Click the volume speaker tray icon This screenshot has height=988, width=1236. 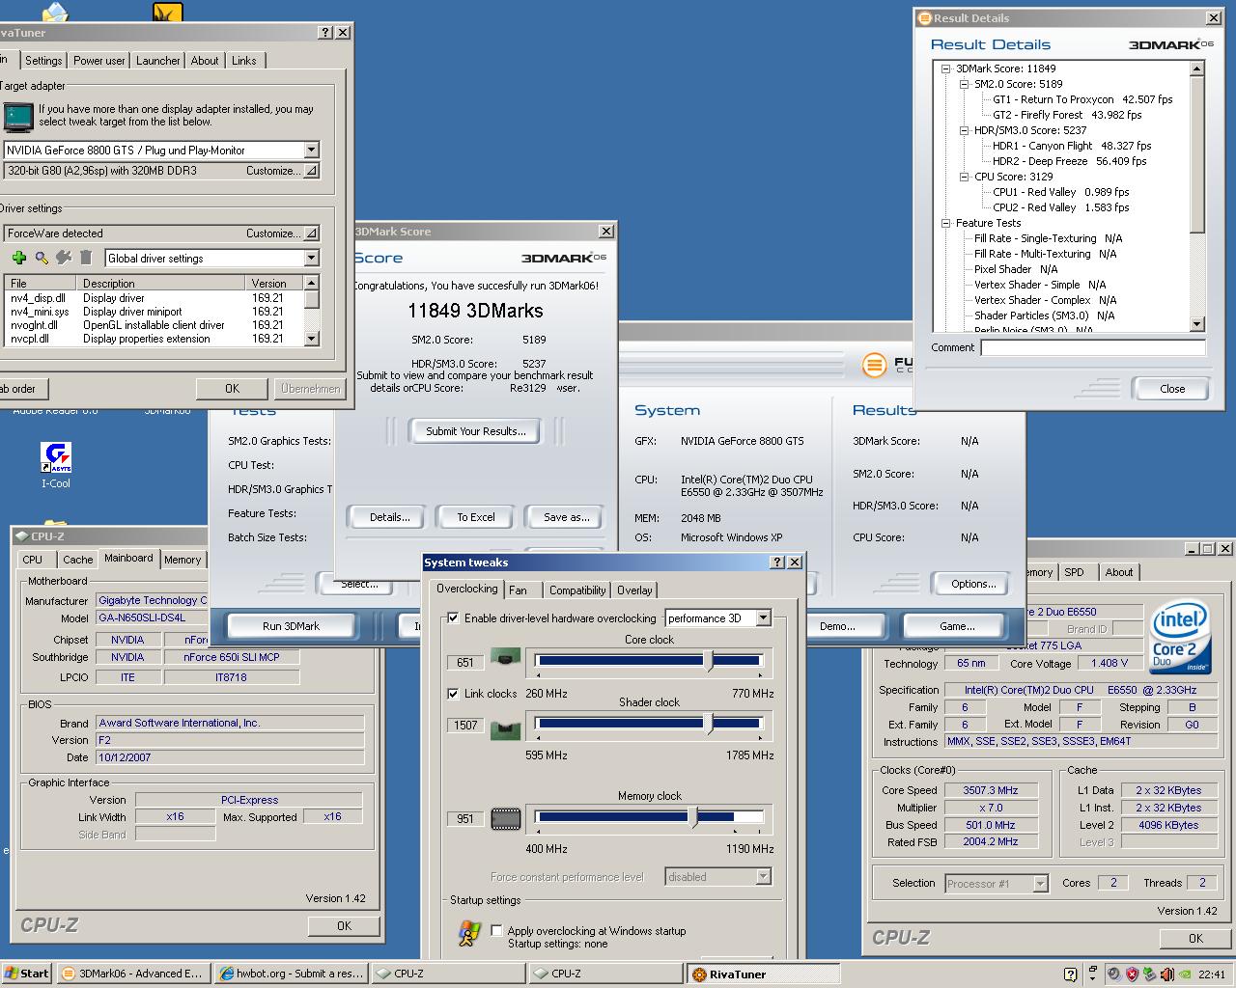(1166, 974)
